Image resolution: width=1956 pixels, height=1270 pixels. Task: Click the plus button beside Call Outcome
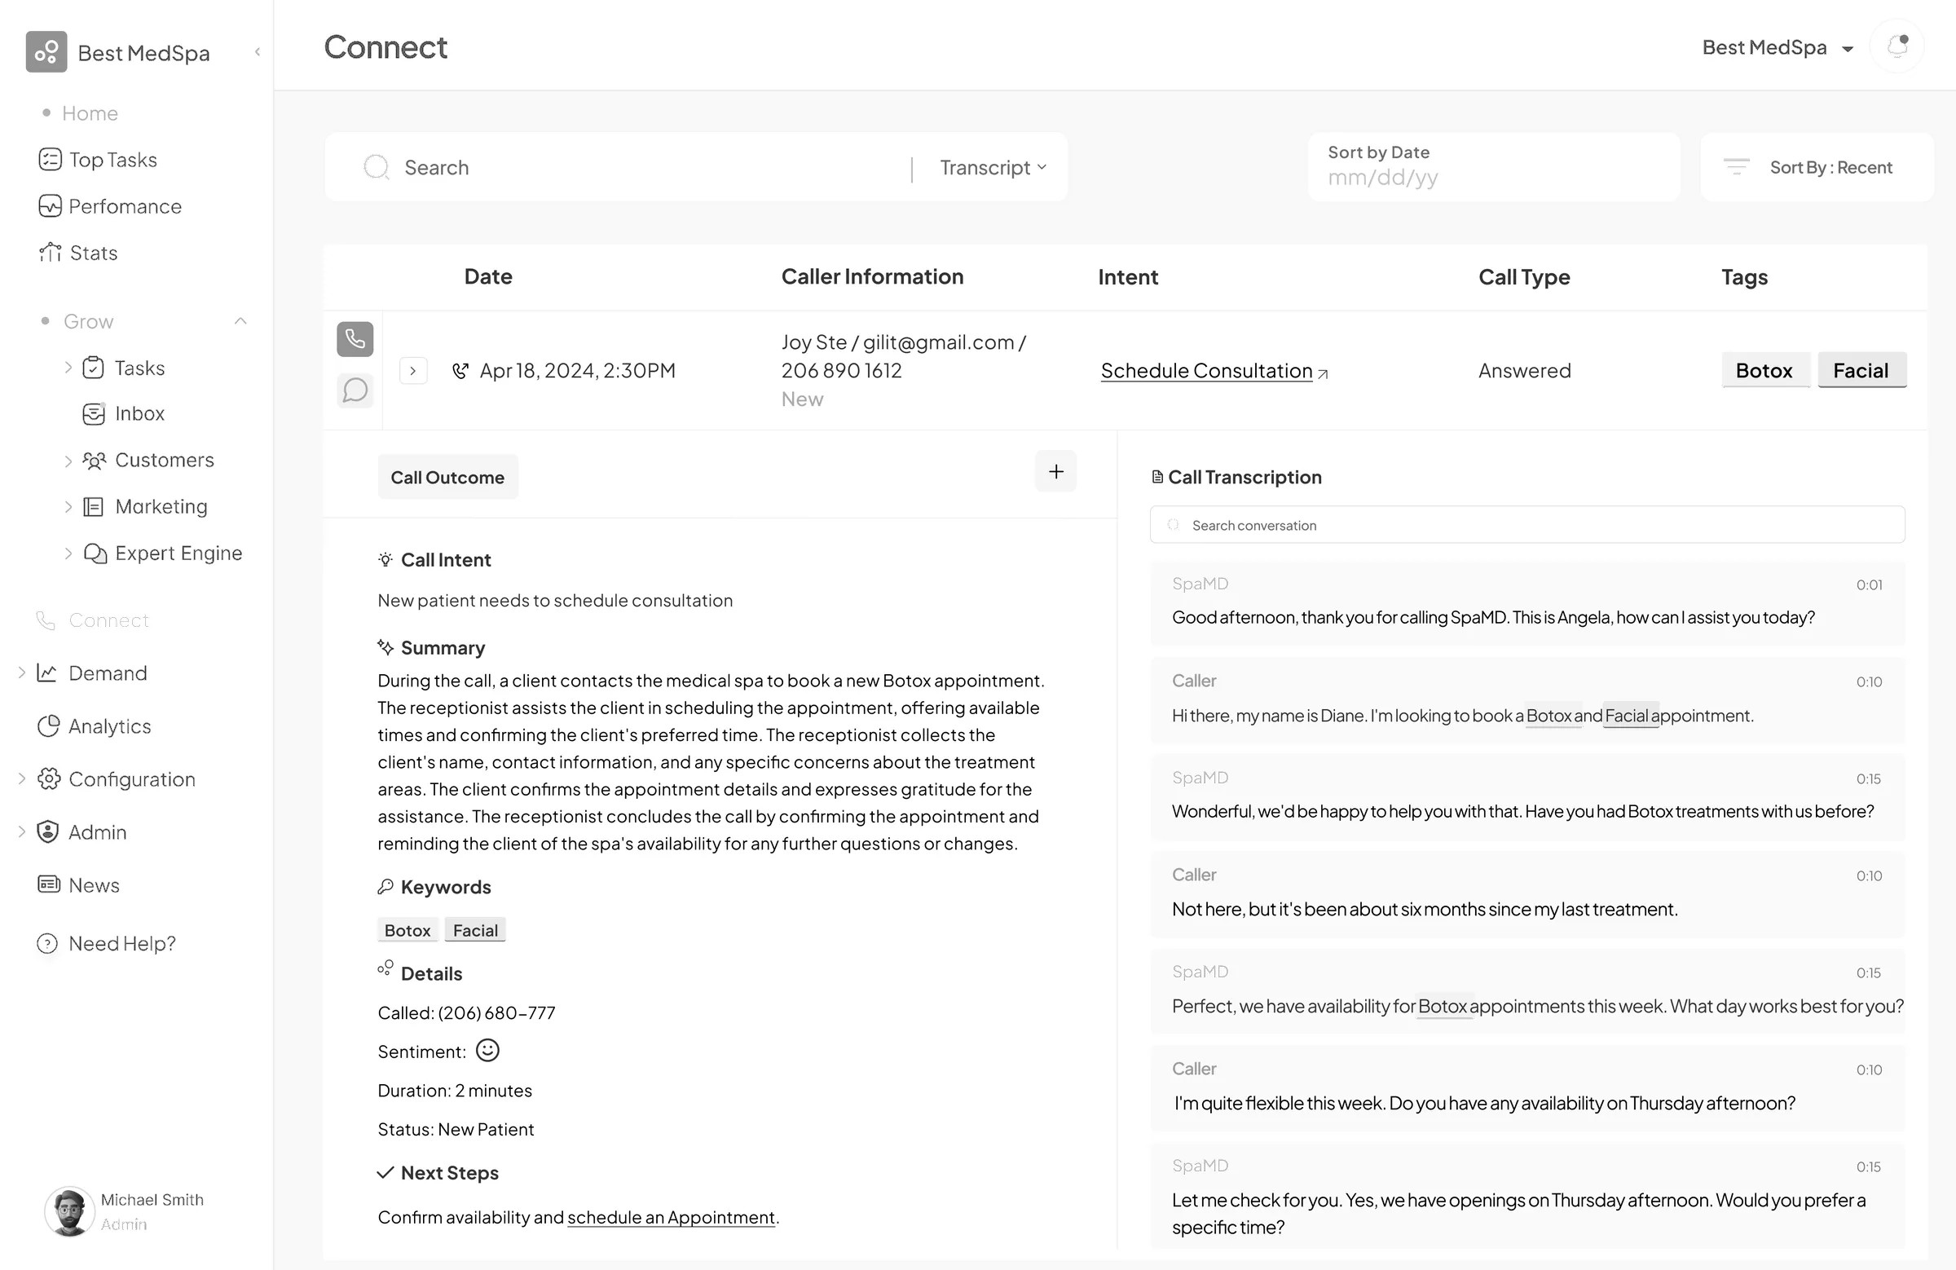[1055, 471]
